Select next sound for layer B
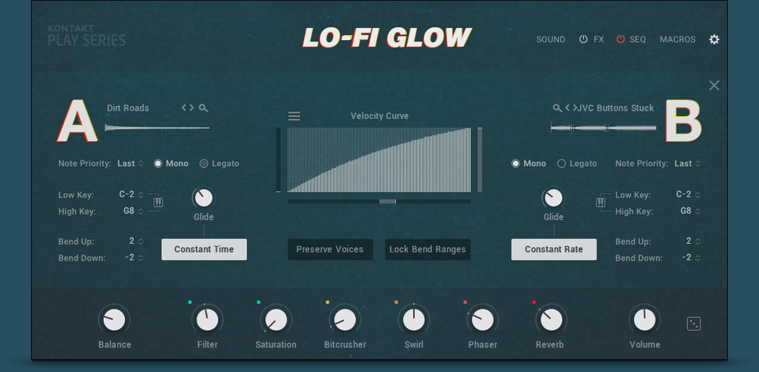The width and height of the screenshot is (759, 372). point(575,108)
